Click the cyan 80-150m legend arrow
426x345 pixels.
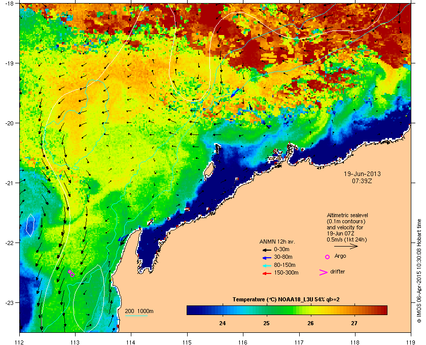tap(267, 266)
